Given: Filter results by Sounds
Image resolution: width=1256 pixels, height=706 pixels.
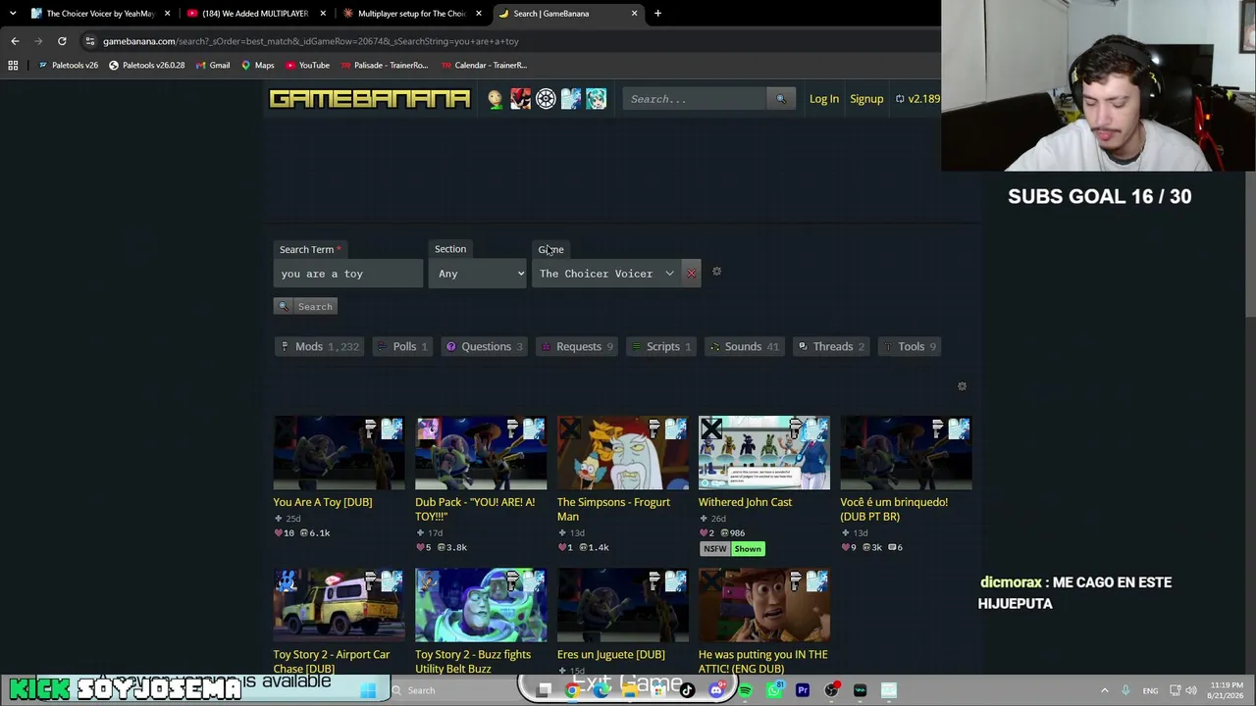Looking at the screenshot, I should [x=744, y=346].
